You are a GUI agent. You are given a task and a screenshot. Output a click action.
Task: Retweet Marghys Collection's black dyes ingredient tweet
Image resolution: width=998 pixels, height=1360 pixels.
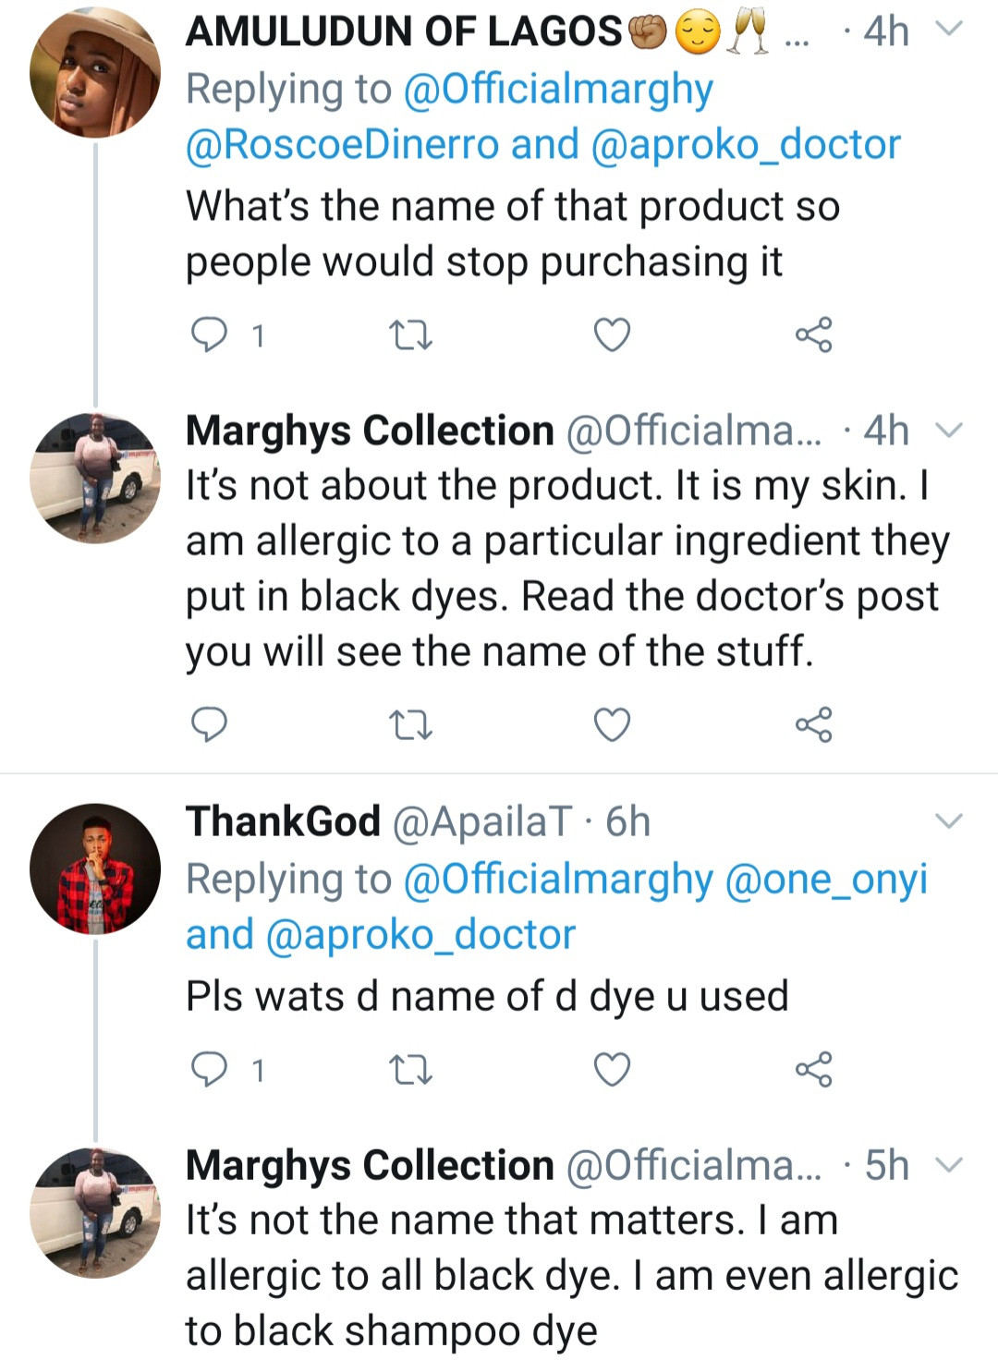click(x=410, y=724)
